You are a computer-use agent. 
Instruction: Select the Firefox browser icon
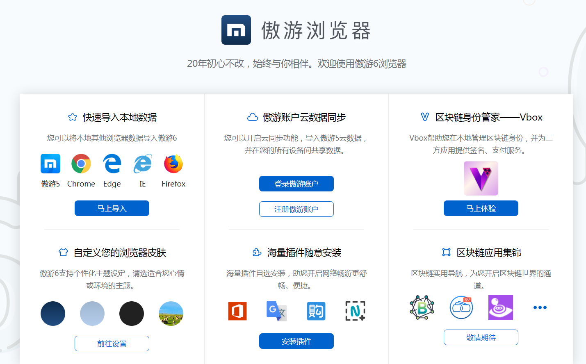173,164
